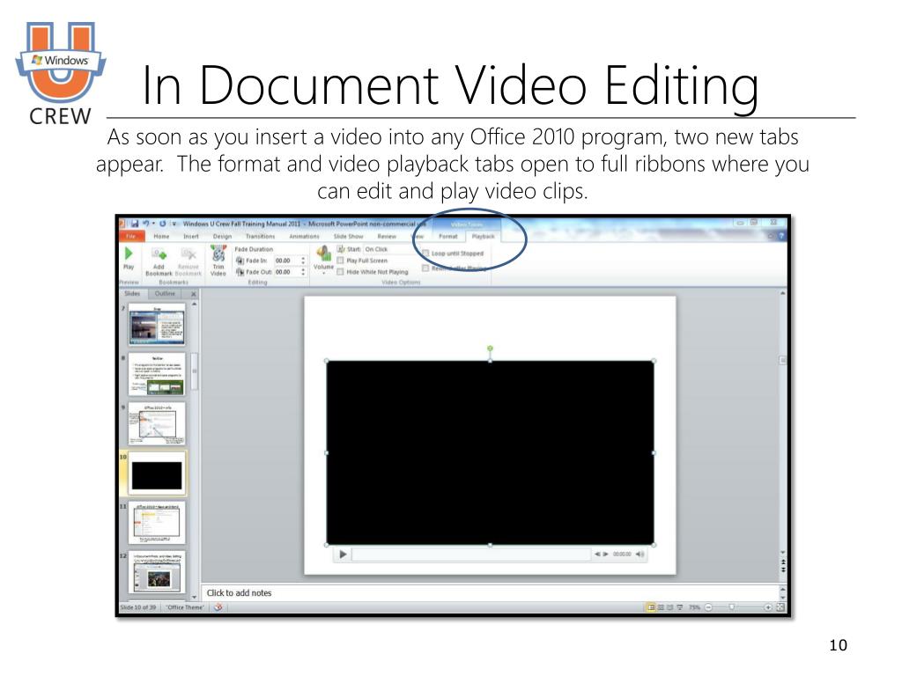Enable Play Full Screen checkbox
This screenshot has width=902, height=676.
point(340,261)
